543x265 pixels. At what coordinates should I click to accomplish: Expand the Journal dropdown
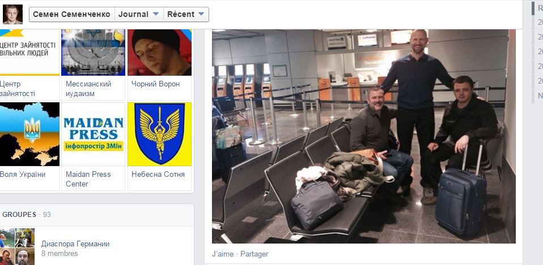139,15
